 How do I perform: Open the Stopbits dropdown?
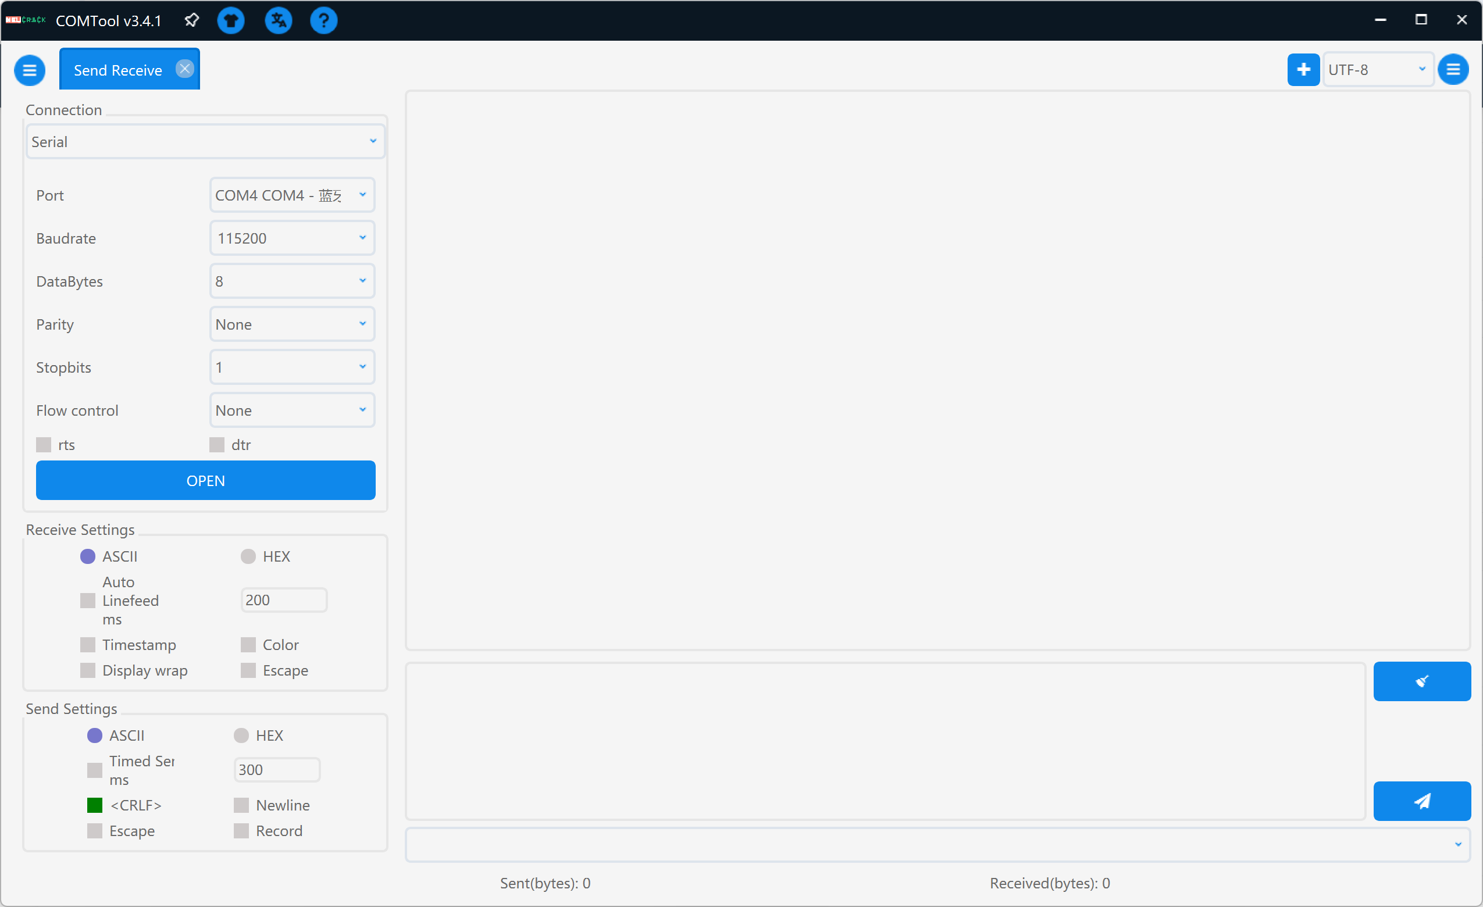coord(292,367)
